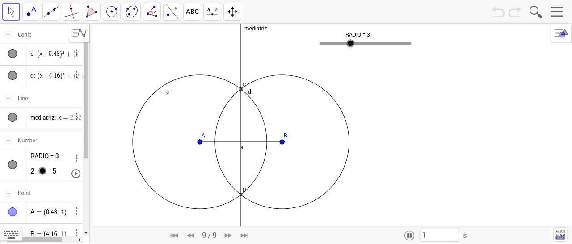Image resolution: width=572 pixels, height=244 pixels.
Task: Go to next construction step
Action: click(228, 235)
